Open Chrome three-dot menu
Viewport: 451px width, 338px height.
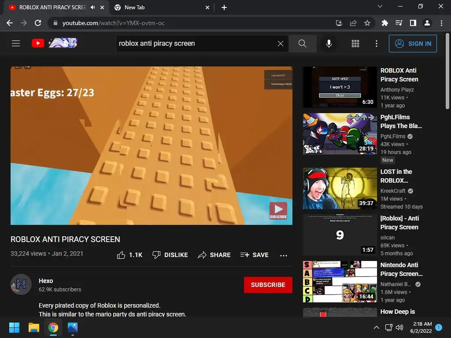tap(441, 23)
